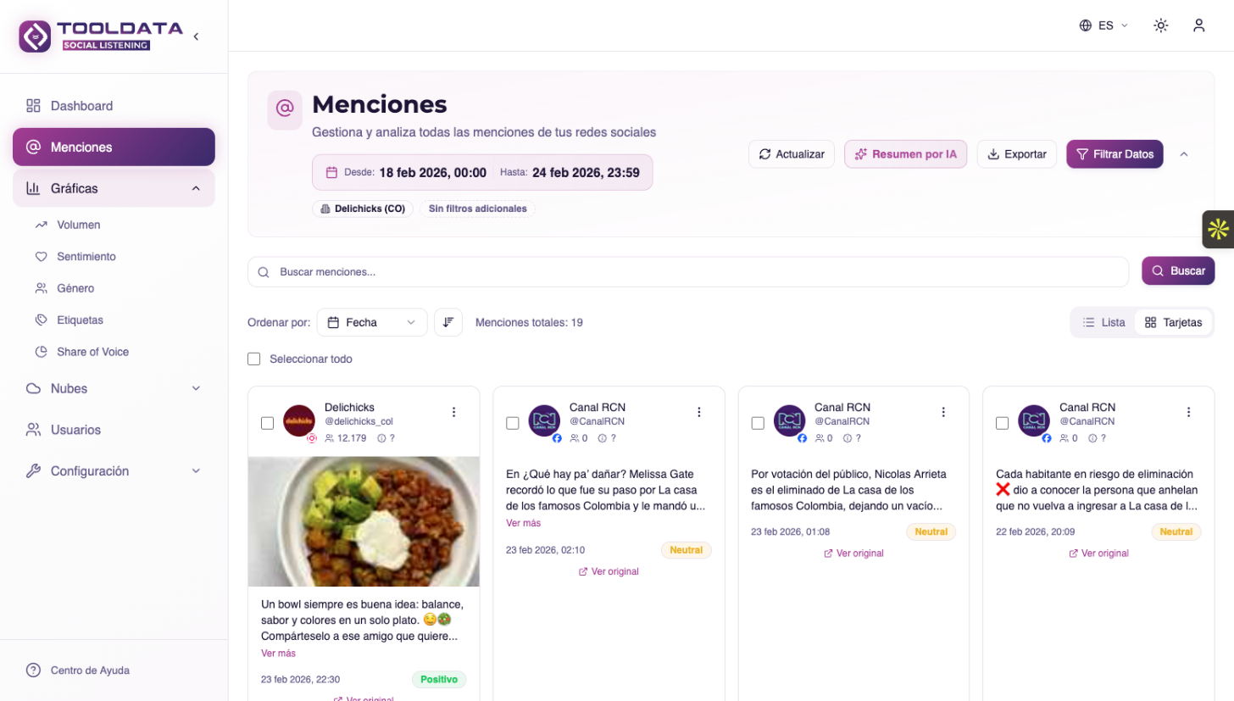Viewport: 1234px width, 701px height.
Task: Open the bowl food photo thumbnail
Action: pos(364,521)
